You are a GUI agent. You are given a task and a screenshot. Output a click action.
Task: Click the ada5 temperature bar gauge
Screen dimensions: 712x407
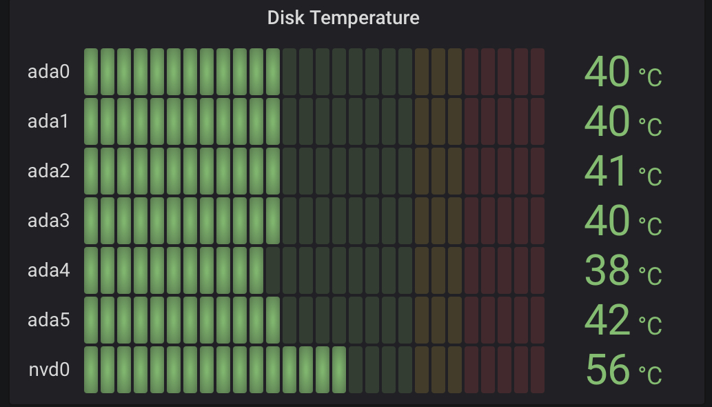click(x=314, y=320)
